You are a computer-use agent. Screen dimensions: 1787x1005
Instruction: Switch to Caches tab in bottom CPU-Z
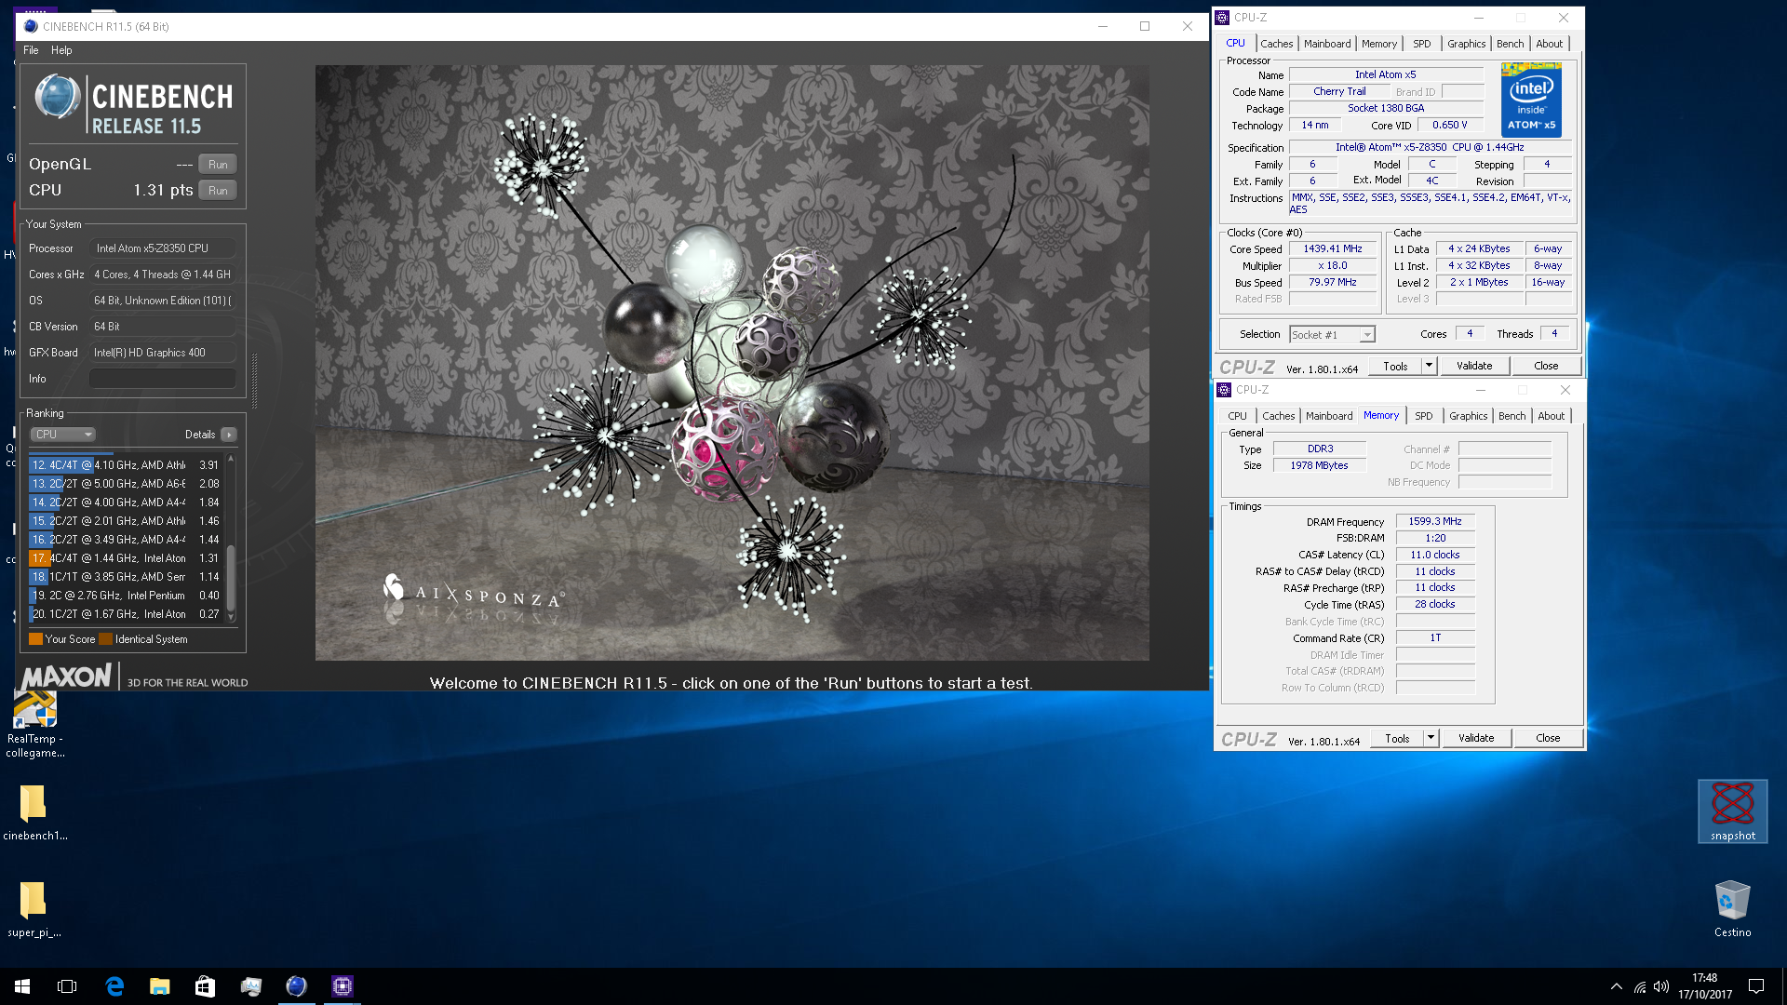pos(1278,416)
